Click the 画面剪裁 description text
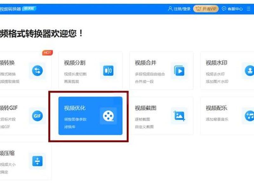 (72, 82)
